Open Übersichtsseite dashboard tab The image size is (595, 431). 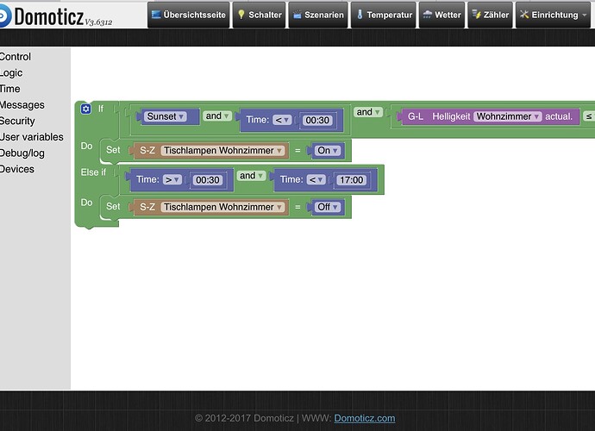coord(189,15)
